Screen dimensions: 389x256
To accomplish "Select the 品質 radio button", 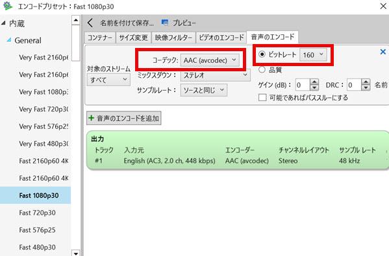I will (x=262, y=69).
